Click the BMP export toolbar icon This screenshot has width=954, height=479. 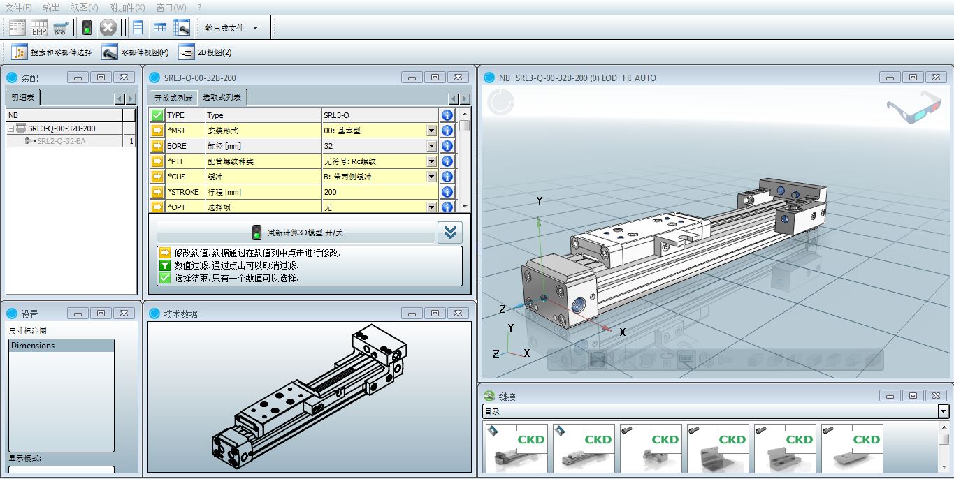[x=39, y=28]
